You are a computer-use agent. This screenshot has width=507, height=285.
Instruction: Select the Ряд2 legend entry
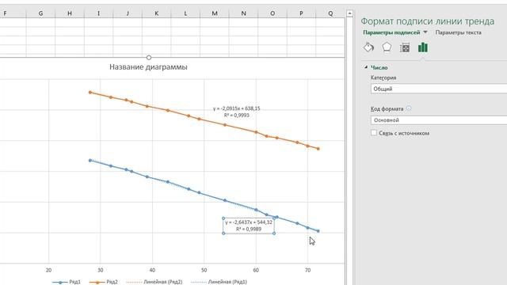[x=104, y=282]
